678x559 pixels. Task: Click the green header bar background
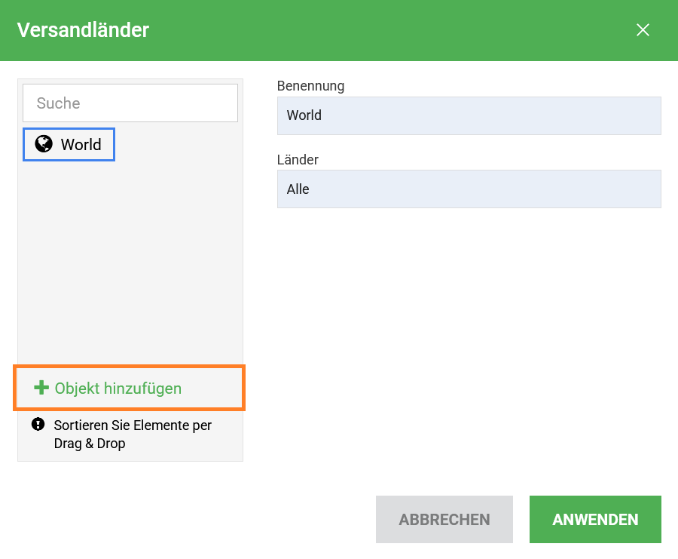tap(377, 30)
